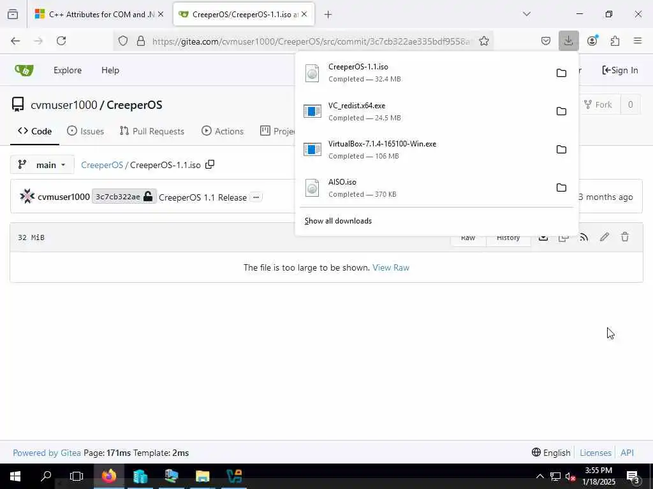The height and width of the screenshot is (489, 653).
Task: Open Help in Gitea navbar
Action: pyautogui.click(x=110, y=70)
